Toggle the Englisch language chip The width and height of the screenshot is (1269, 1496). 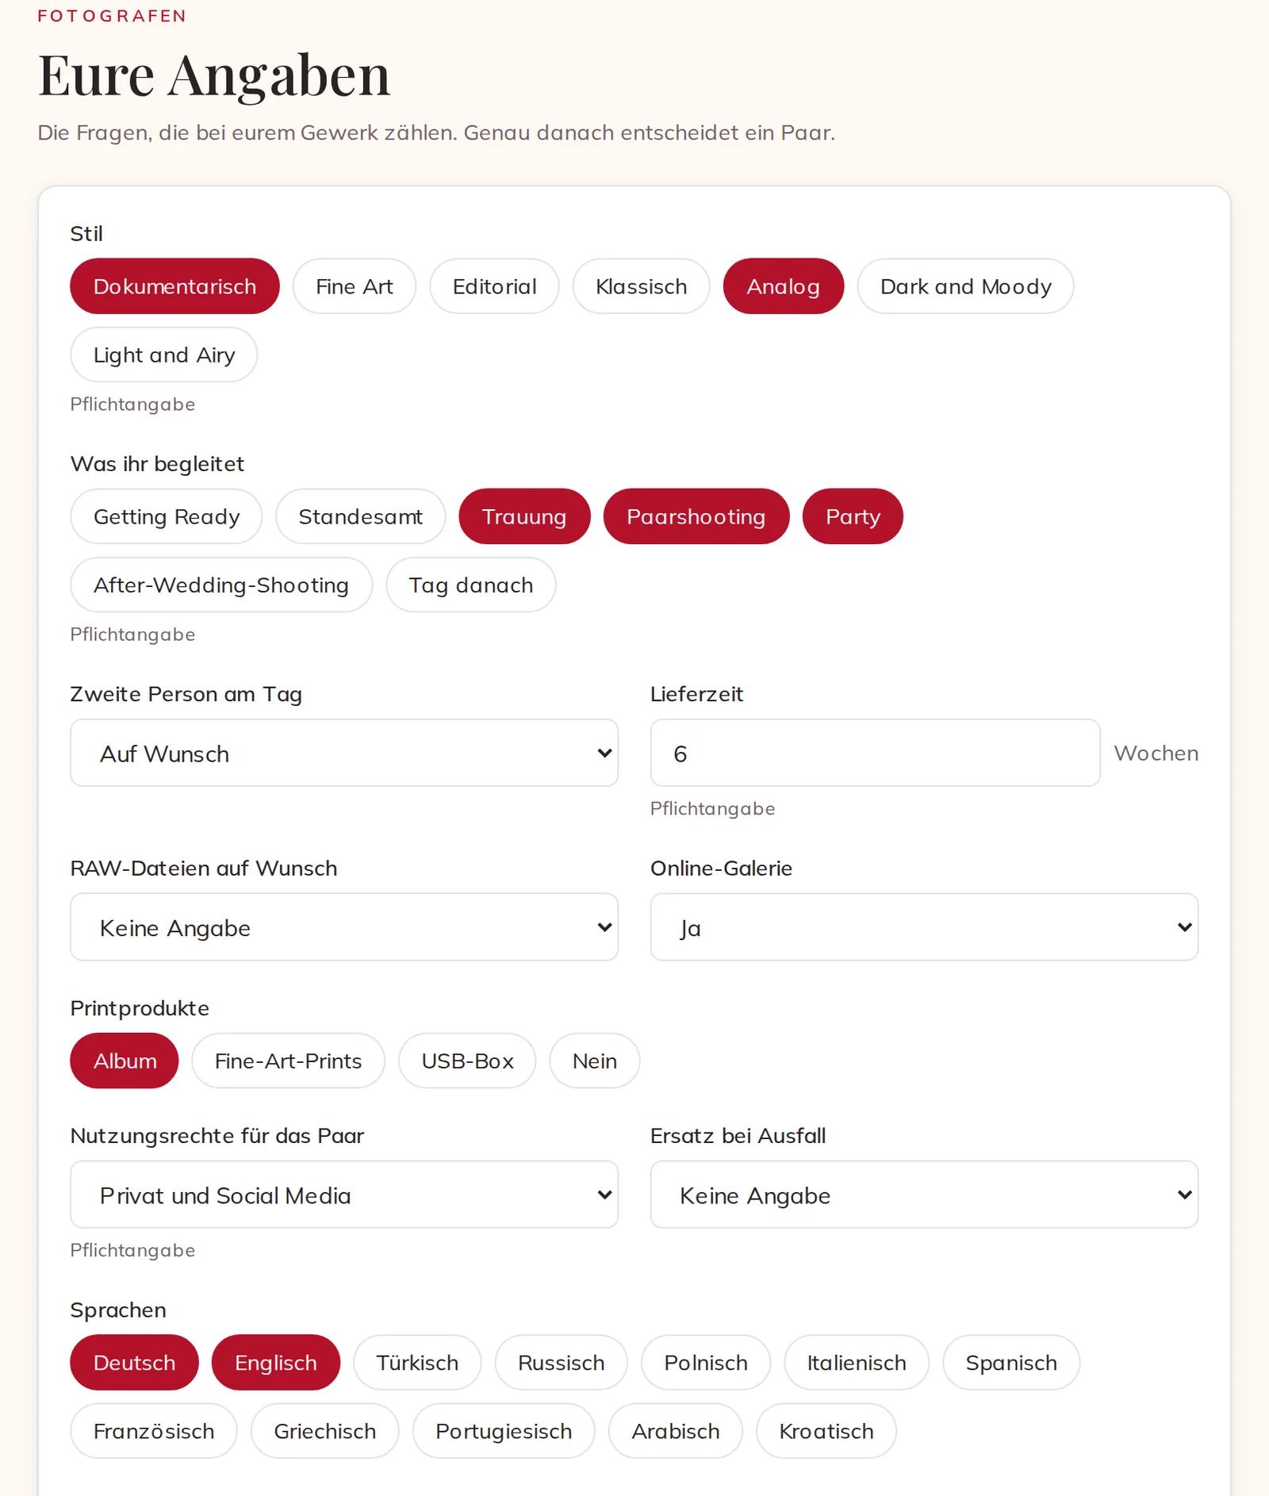click(x=275, y=1363)
